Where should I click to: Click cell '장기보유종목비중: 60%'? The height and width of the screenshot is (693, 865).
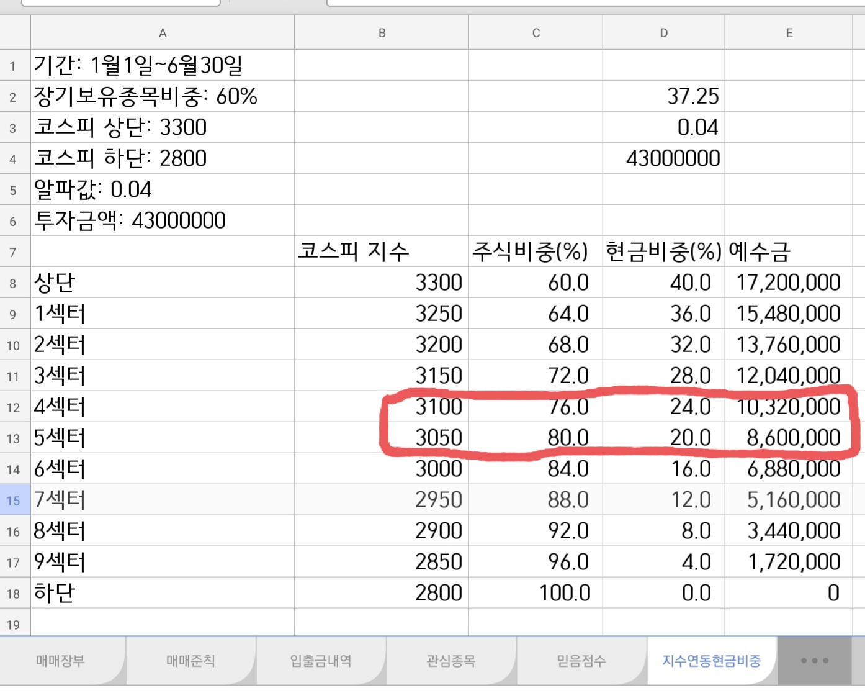click(163, 96)
